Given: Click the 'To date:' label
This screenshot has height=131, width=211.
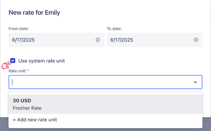Looking at the screenshot, I should tap(114, 29).
